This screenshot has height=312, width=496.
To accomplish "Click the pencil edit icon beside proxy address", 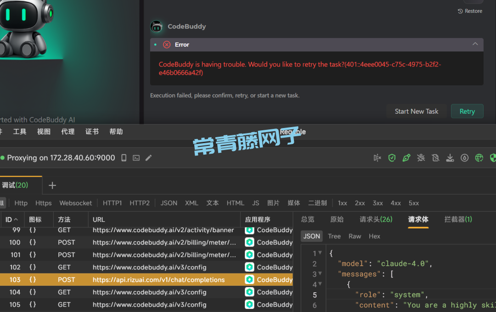I will pos(148,158).
